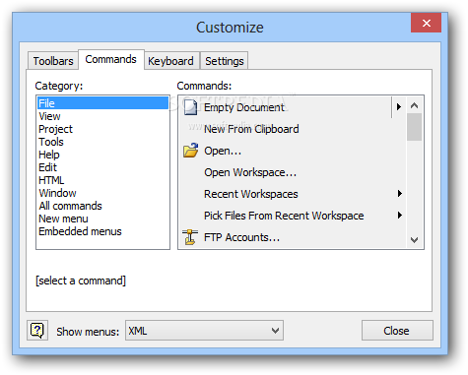
Task: Click the commands list scrollbar thumb
Action: 414,127
